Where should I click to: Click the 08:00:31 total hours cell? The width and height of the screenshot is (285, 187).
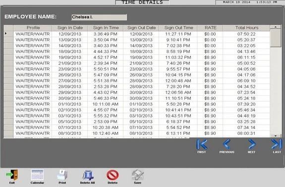(x=246, y=133)
